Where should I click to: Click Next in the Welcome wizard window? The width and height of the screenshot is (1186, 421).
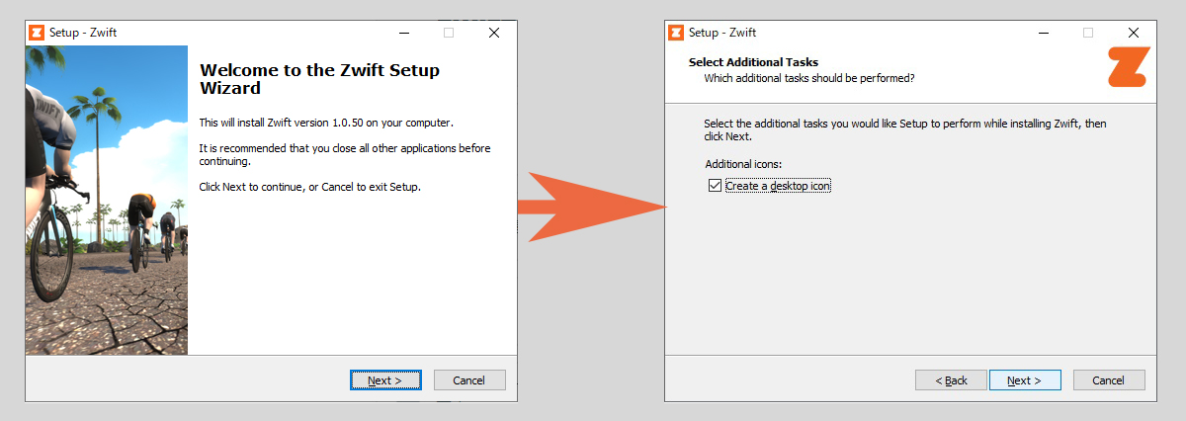[385, 380]
